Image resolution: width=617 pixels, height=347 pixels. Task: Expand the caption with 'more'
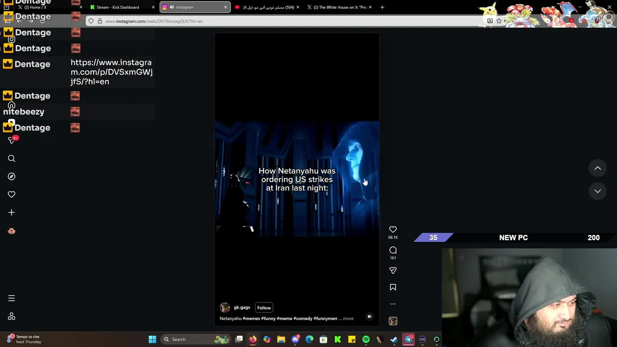pyautogui.click(x=348, y=319)
